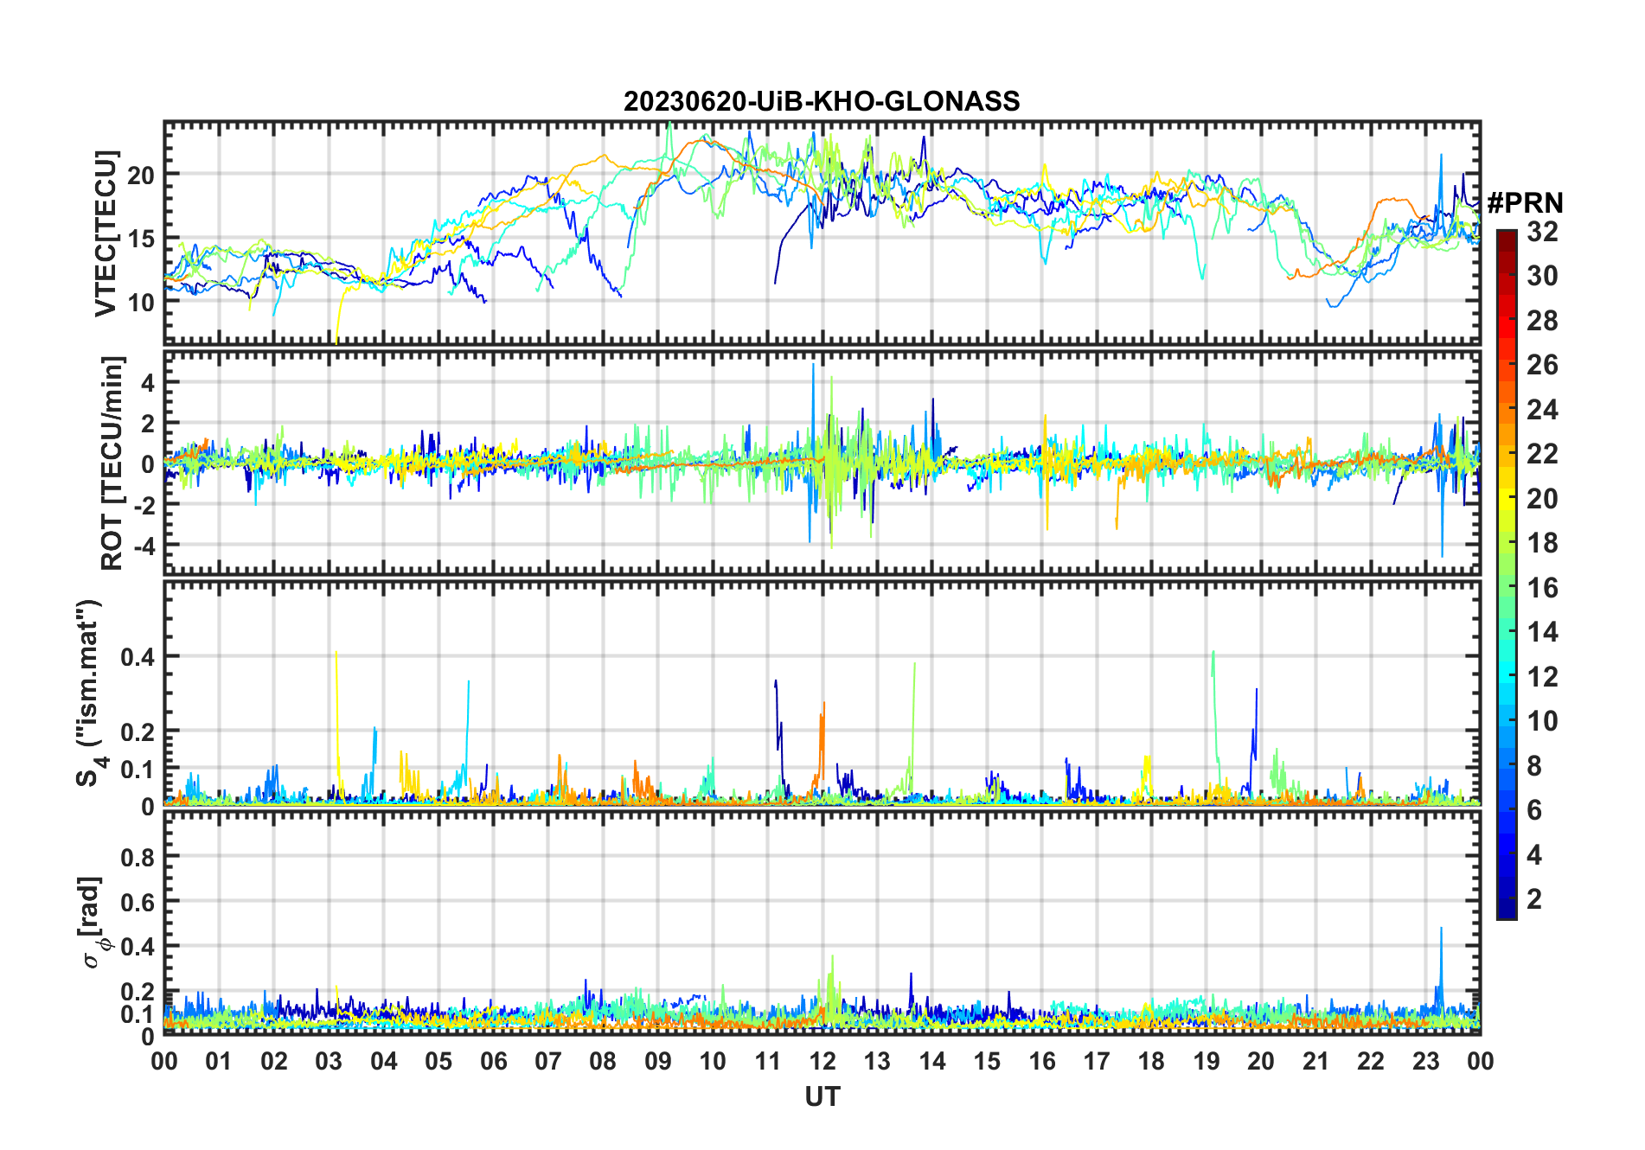Click x-axis tick label 18
Viewport: 1645px width, 1150px height.
click(x=1151, y=1061)
